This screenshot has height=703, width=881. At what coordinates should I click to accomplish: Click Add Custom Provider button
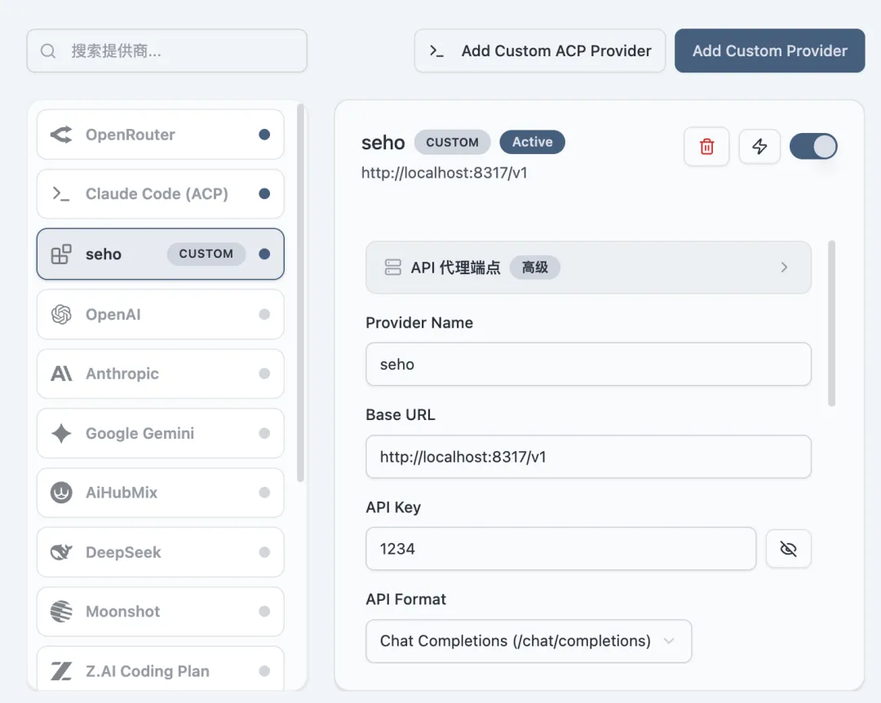click(x=769, y=51)
